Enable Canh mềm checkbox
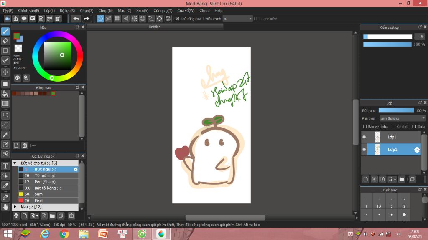Screen dimensions: 428x240 (x=258, y=19)
